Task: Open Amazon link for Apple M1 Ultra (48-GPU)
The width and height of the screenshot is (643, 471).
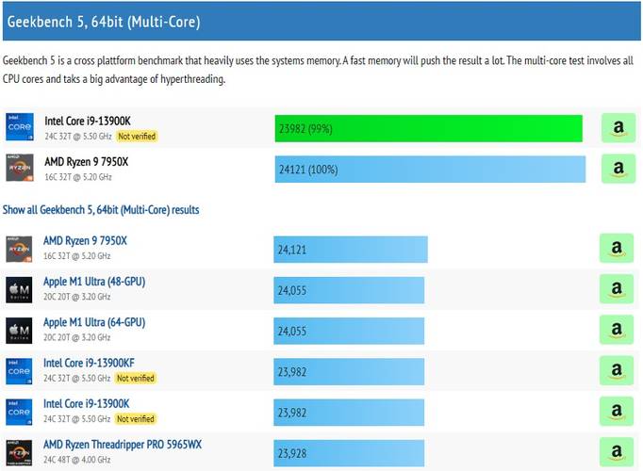Action: click(617, 289)
